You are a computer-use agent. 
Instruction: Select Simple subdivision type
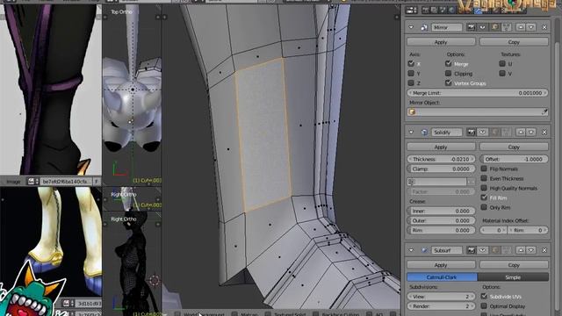pyautogui.click(x=513, y=277)
